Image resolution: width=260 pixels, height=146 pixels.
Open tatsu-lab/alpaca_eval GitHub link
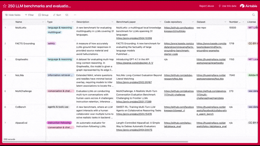tap(178, 125)
